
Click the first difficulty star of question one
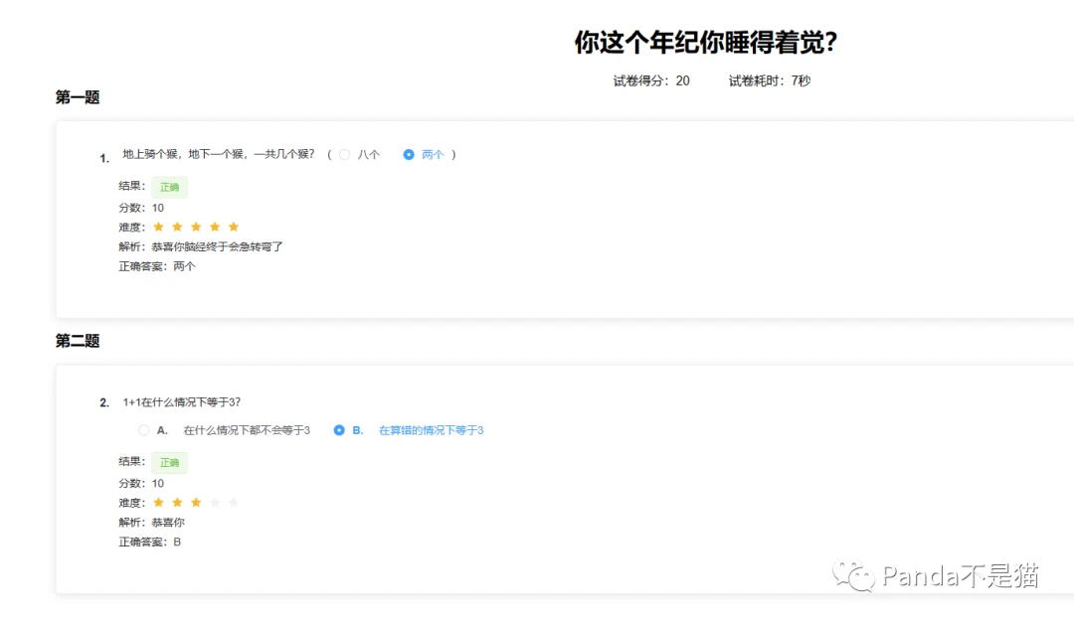click(158, 227)
